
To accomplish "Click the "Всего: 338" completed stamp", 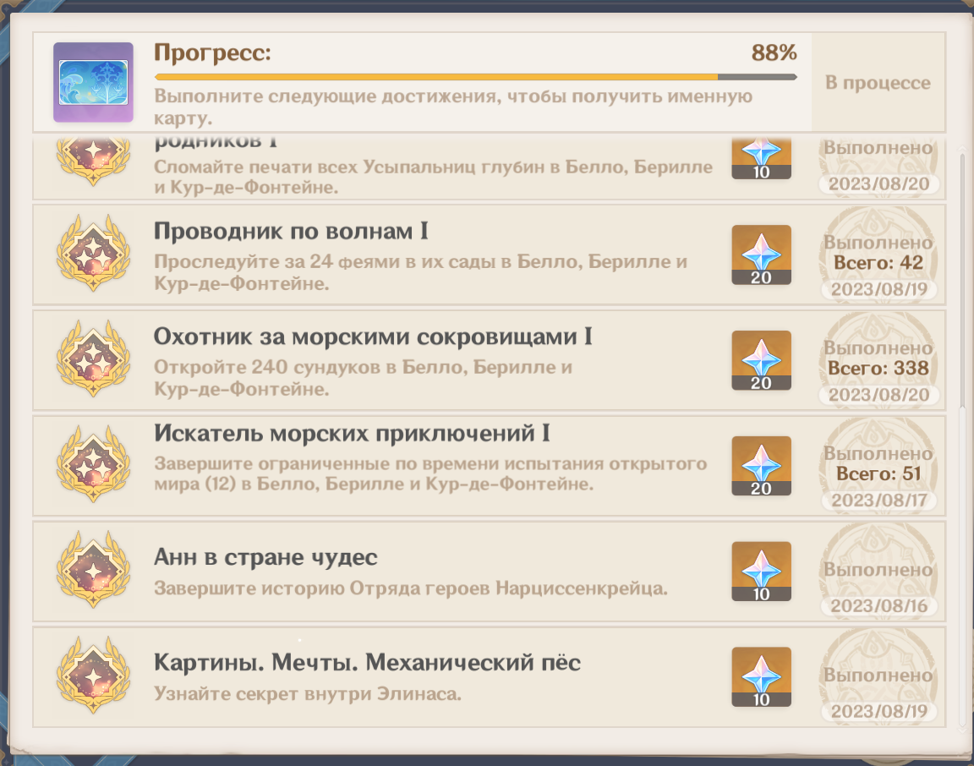I will [x=878, y=368].
